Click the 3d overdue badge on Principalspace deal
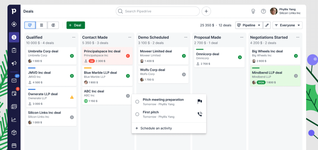Image resolution: width=318 pixels, height=150 pixels. (x=92, y=61)
